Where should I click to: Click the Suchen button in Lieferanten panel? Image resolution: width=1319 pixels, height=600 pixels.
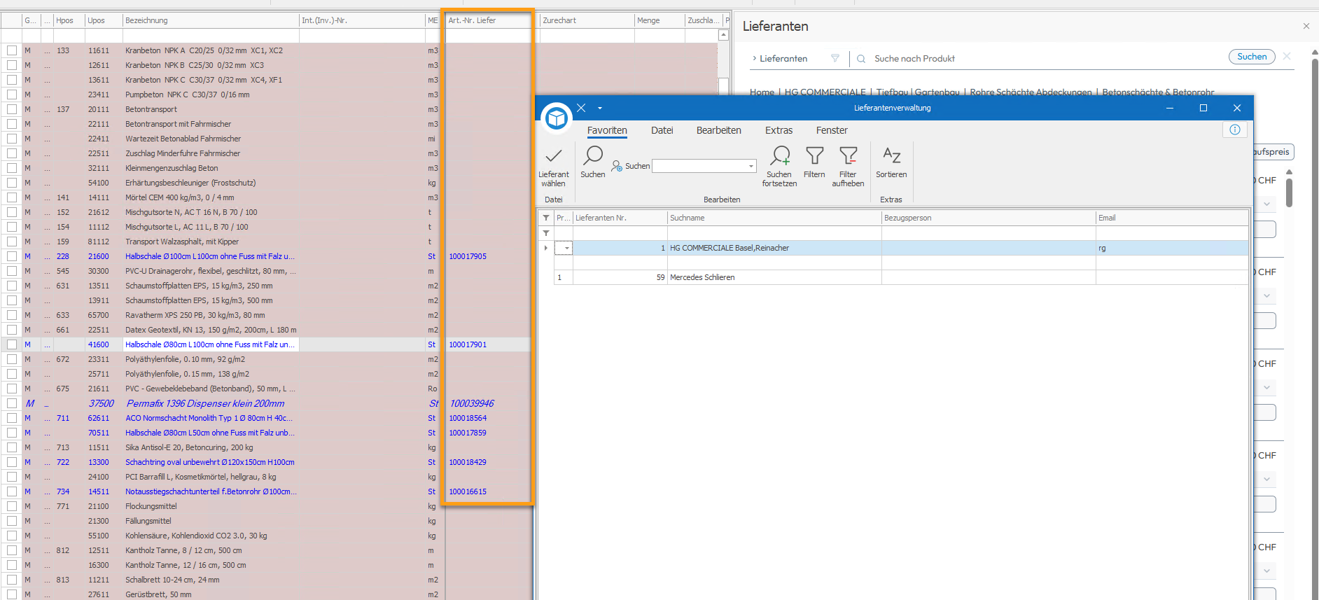(1252, 57)
